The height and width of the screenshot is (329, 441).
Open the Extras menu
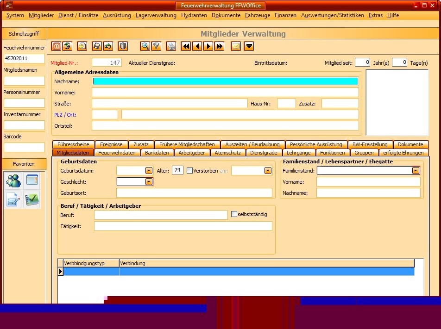[x=376, y=15]
